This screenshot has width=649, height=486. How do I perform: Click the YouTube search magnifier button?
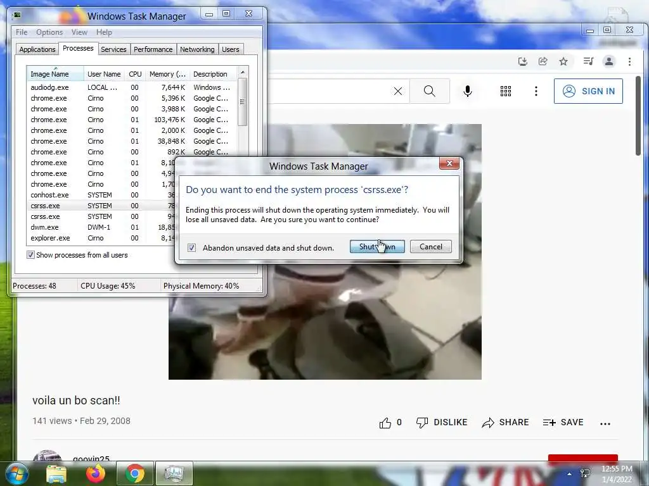pyautogui.click(x=430, y=91)
